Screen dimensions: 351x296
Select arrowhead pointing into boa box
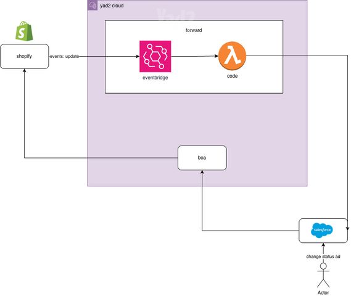202,172
